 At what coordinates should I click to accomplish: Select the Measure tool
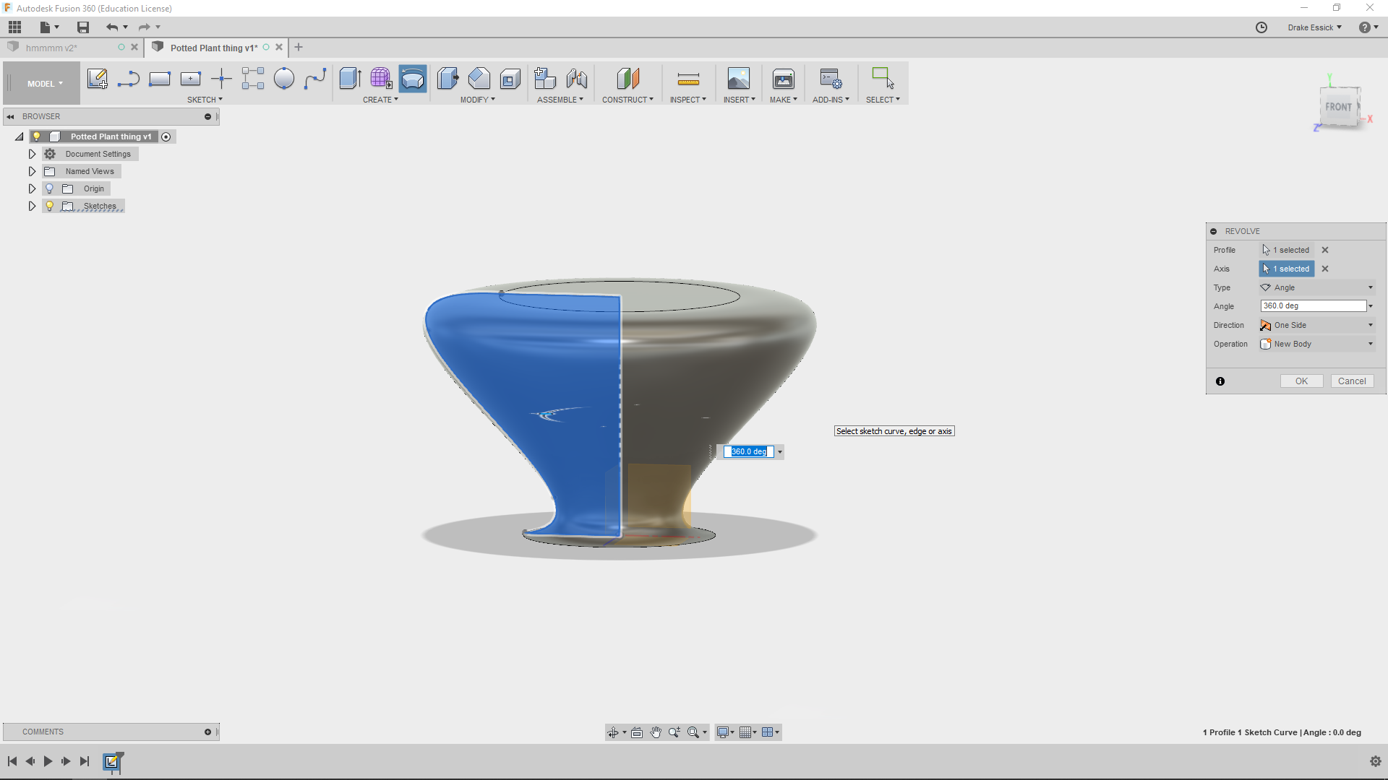(688, 79)
